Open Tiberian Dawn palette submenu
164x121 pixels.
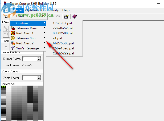point(28,28)
